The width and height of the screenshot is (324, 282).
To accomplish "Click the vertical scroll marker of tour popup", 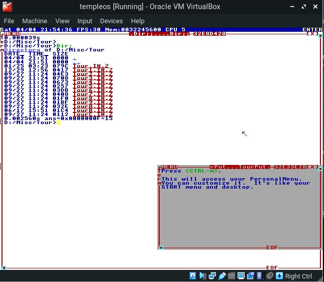I will click(320, 169).
